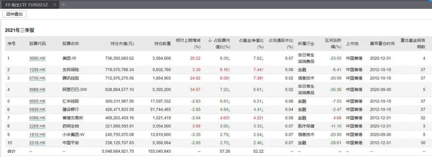Viewport: 432px width, 157px height.
Task: Click change value 24.82 for 腾讯控股
Action: pyautogui.click(x=195, y=78)
